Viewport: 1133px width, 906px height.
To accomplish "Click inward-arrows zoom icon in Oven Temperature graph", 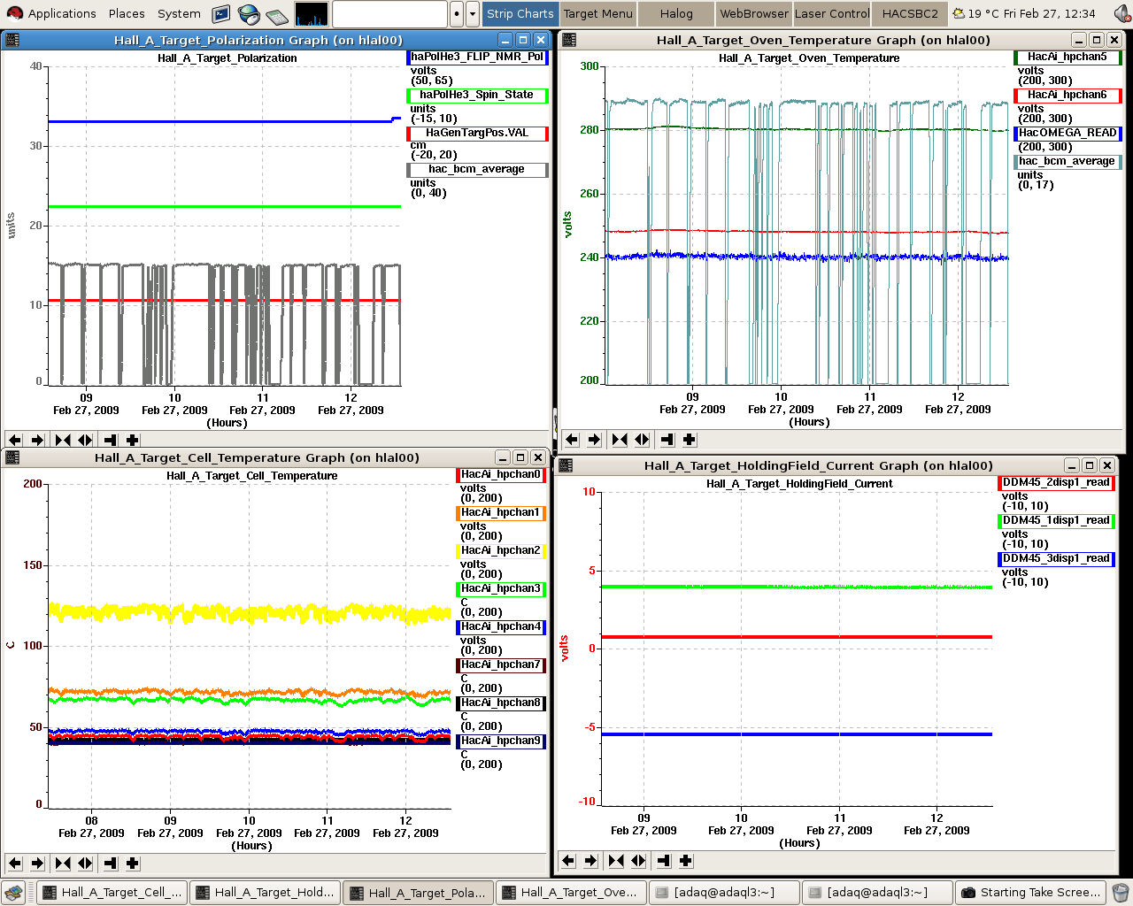I will 619,439.
